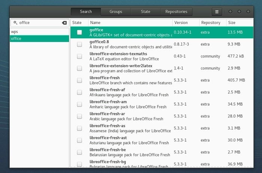Click Asturianu language pack description

coord(129,143)
